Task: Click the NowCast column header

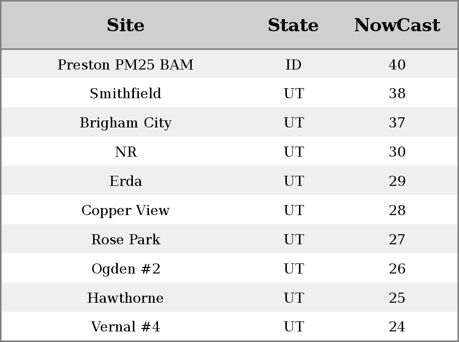Action: pos(397,25)
